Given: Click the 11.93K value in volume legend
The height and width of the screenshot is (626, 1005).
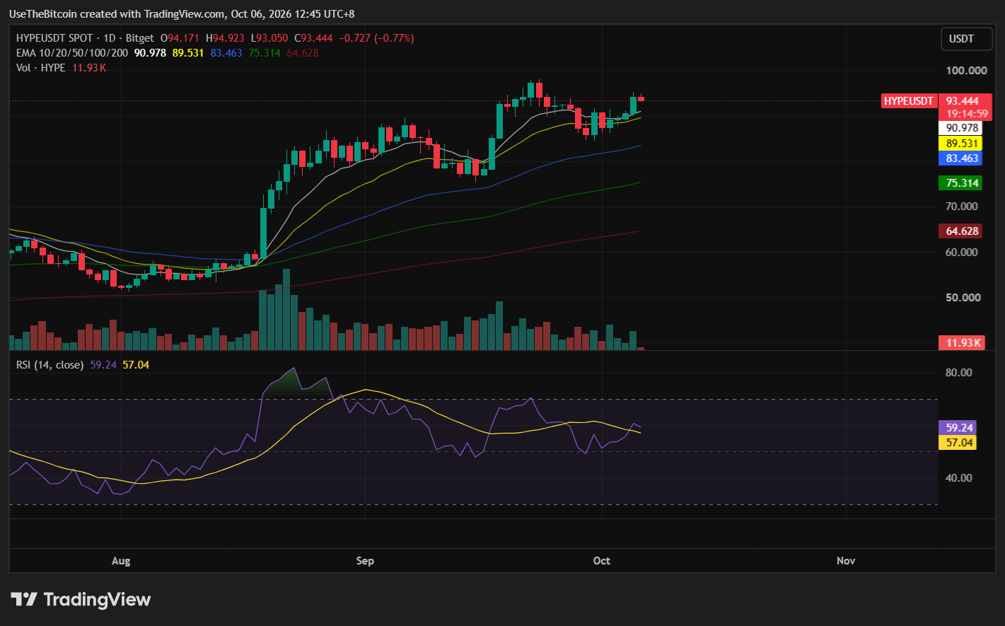Looking at the screenshot, I should click(89, 68).
